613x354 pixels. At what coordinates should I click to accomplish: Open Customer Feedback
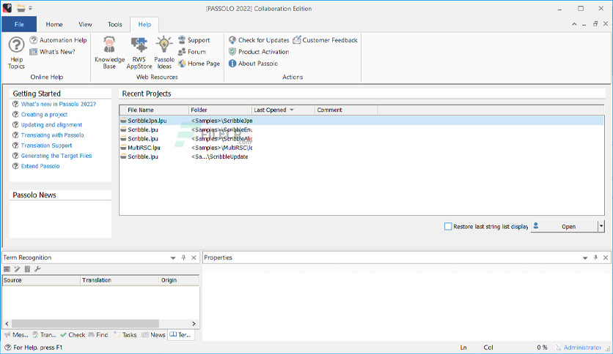click(x=325, y=40)
